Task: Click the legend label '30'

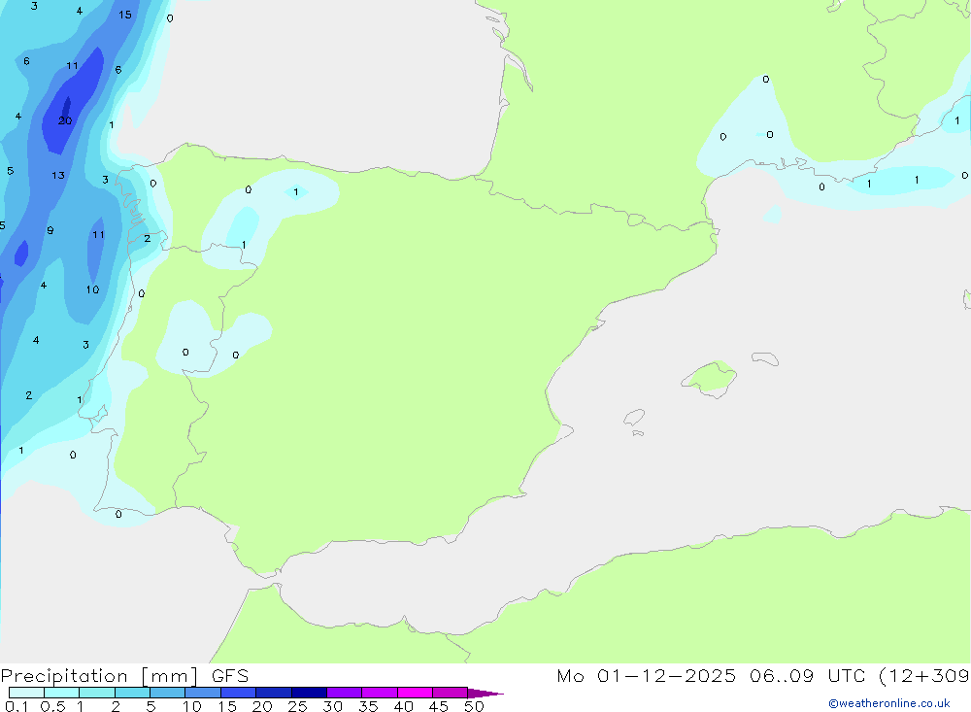Action: coord(332,706)
